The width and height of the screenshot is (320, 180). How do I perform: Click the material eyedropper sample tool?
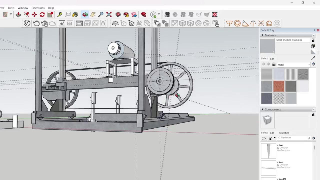tap(313, 58)
